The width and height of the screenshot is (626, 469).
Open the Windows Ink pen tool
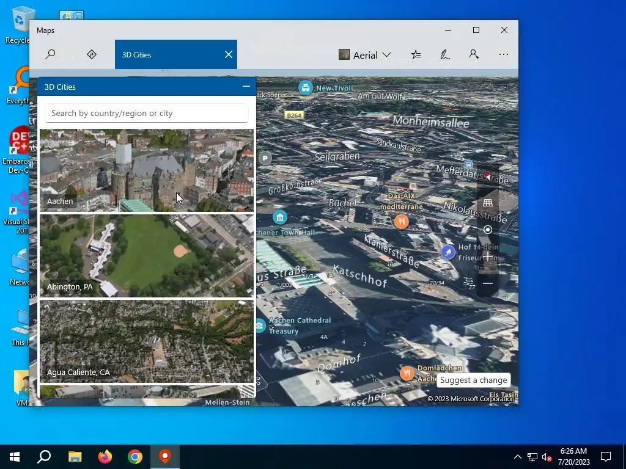[445, 54]
